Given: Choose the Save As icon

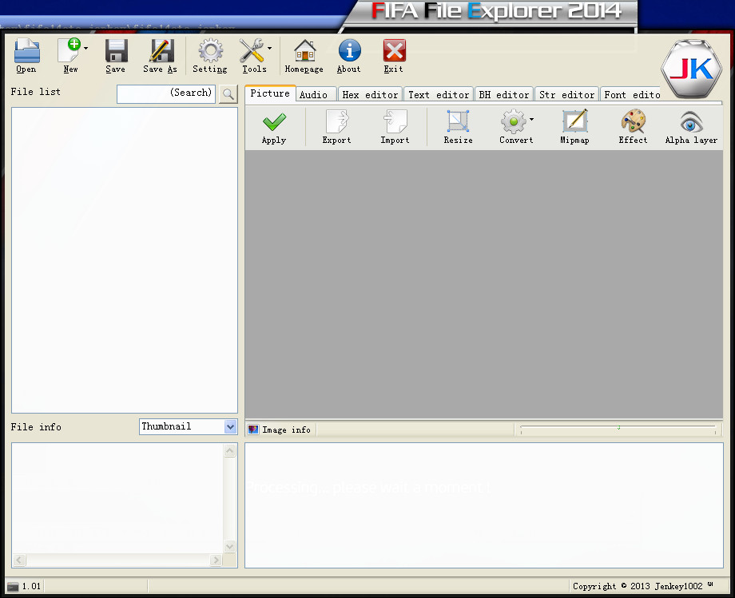Looking at the screenshot, I should pos(161,50).
